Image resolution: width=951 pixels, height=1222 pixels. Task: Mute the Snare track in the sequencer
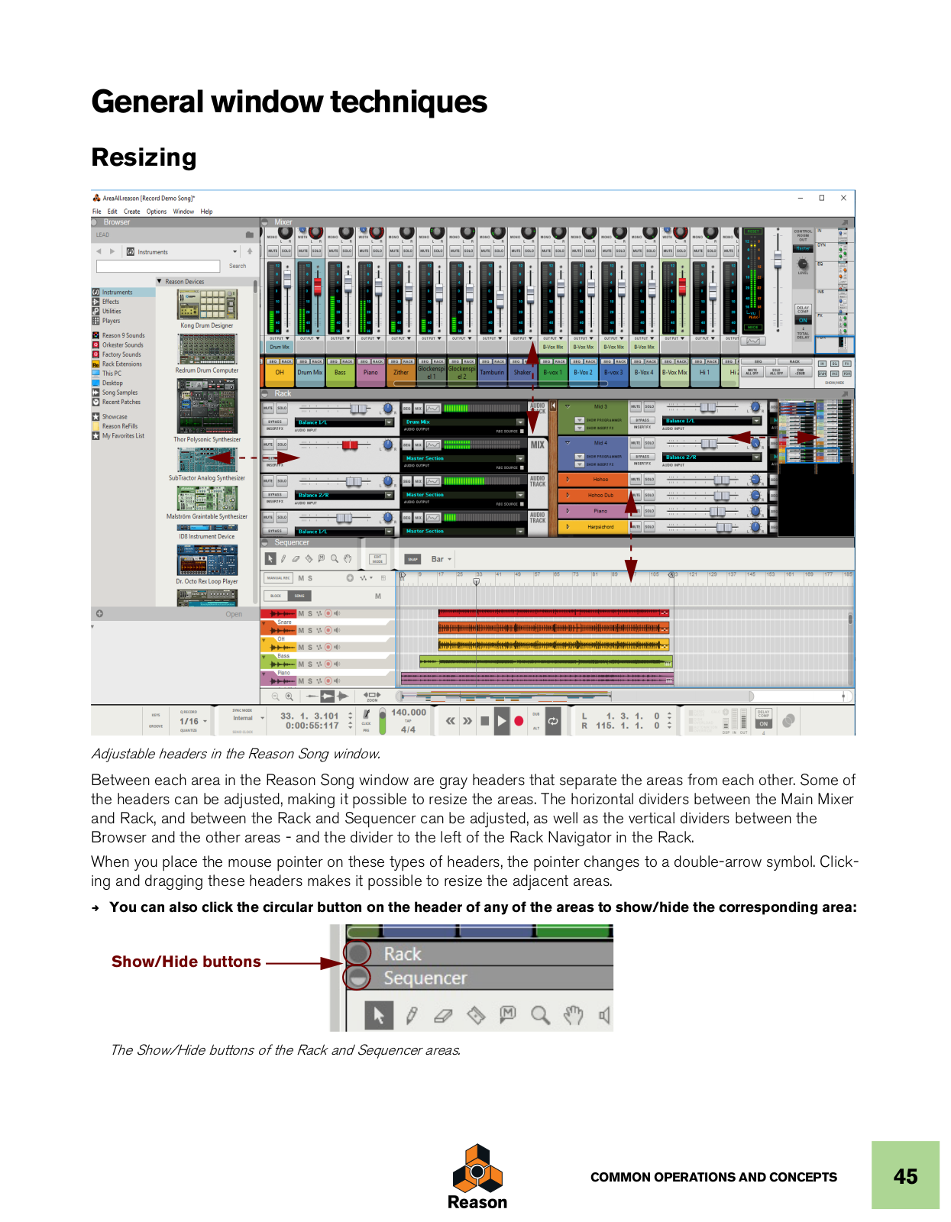pos(301,630)
